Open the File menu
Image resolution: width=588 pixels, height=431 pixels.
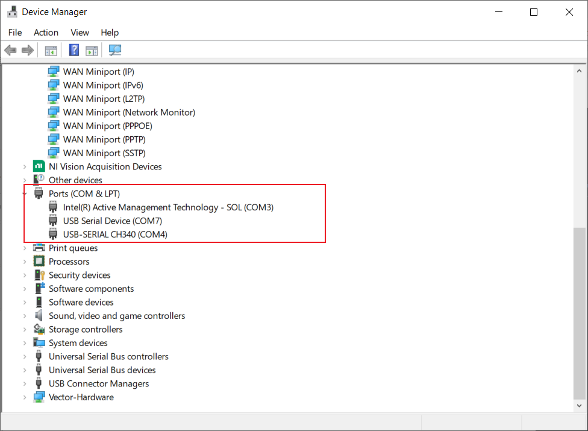click(15, 33)
